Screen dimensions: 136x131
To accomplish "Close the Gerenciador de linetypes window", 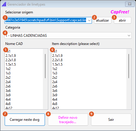I will click(130, 4).
